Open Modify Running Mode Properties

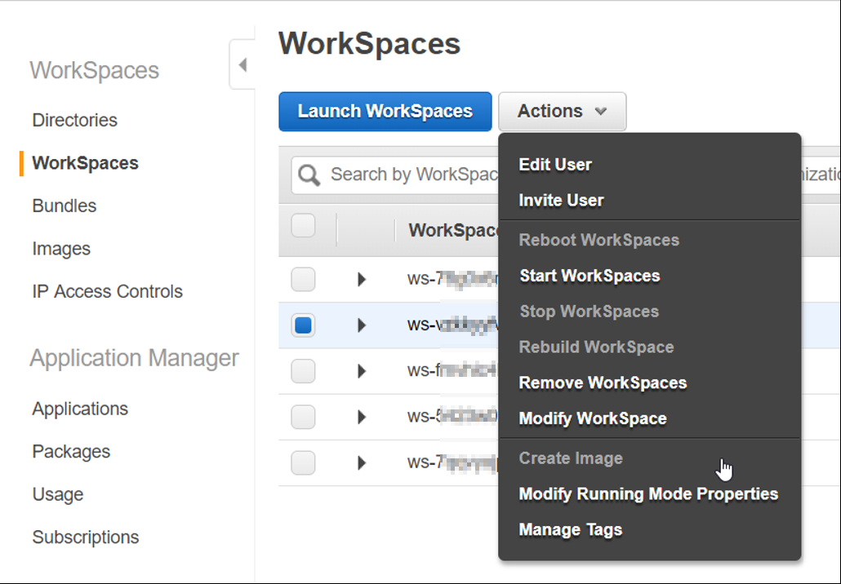pyautogui.click(x=648, y=494)
